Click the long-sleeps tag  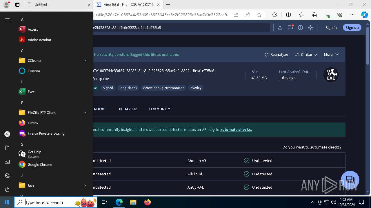pyautogui.click(x=128, y=88)
